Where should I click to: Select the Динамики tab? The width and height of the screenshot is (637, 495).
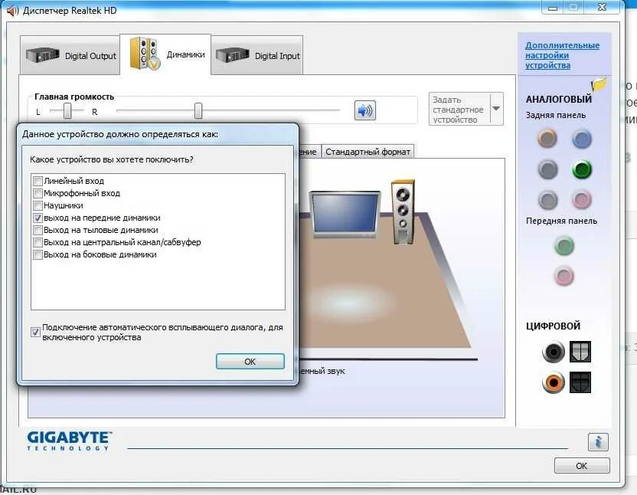(165, 54)
